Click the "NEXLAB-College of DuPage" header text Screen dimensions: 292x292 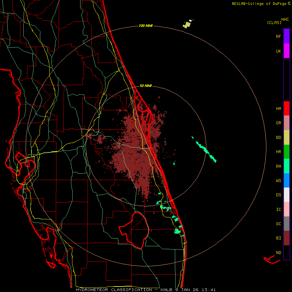click(259, 4)
